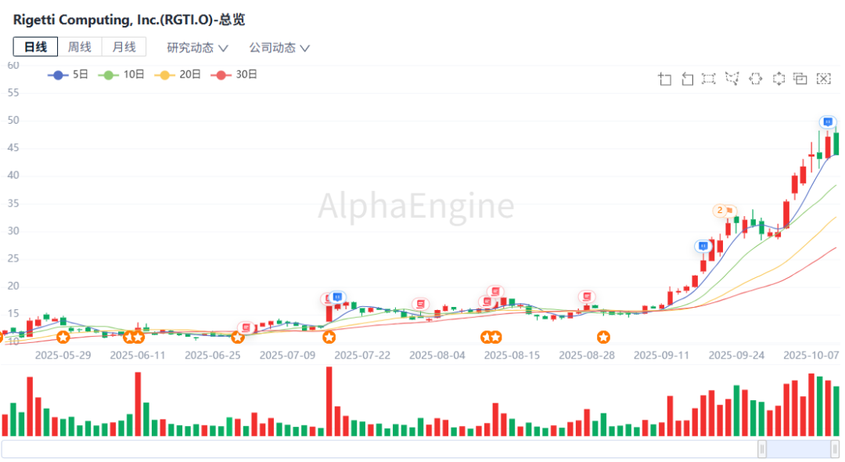Switch to the 周线 weekly tab
This screenshot has height=462, width=845.
tap(79, 47)
